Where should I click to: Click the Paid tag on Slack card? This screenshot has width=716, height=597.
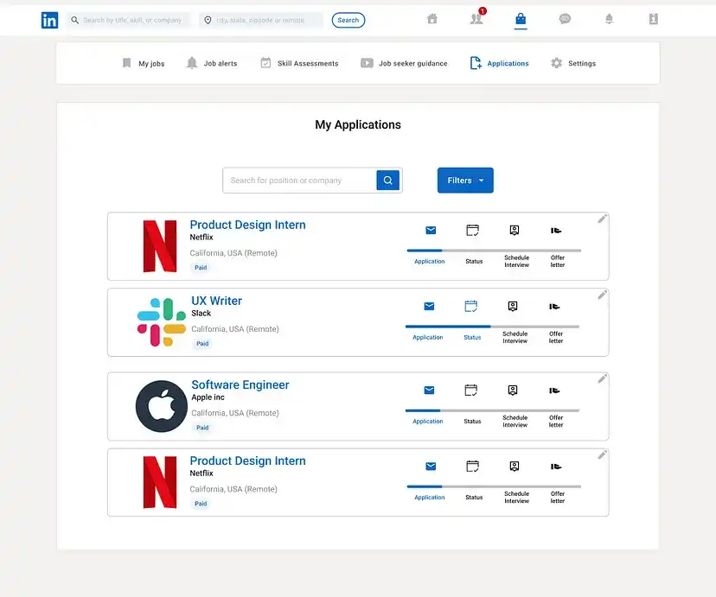(202, 343)
